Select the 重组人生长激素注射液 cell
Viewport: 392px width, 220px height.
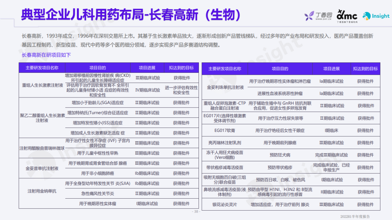[x=42, y=86]
